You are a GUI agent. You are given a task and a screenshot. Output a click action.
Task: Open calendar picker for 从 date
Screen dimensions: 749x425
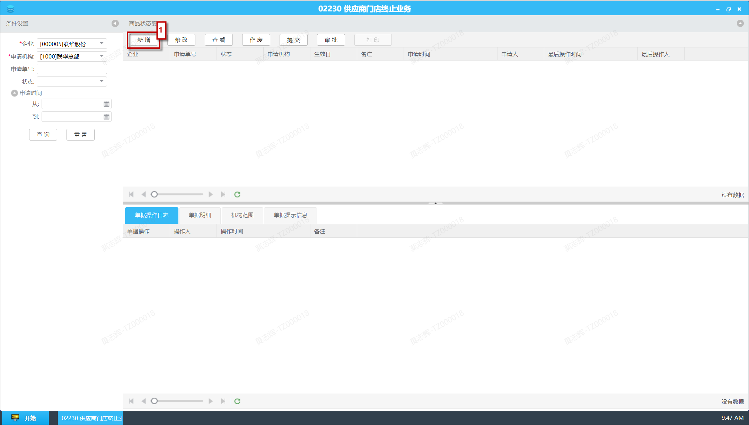click(x=106, y=104)
